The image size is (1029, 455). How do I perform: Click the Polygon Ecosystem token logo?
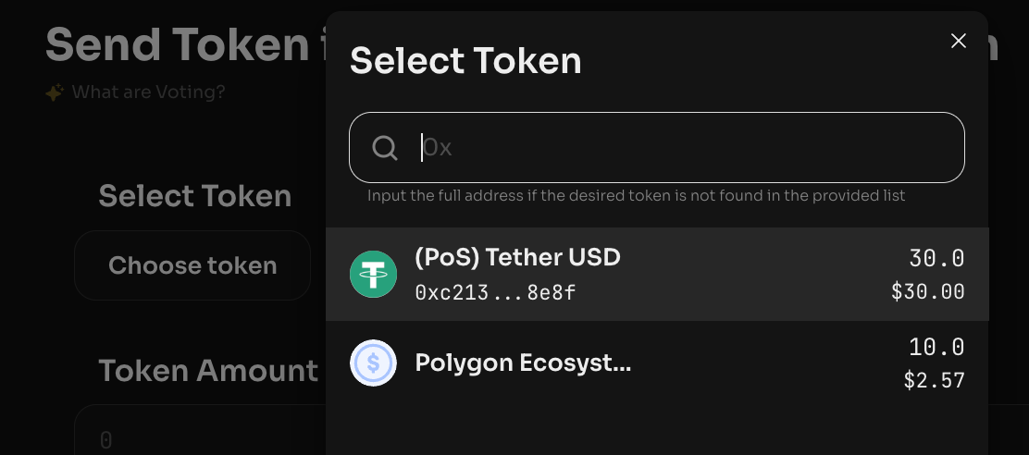click(x=373, y=363)
